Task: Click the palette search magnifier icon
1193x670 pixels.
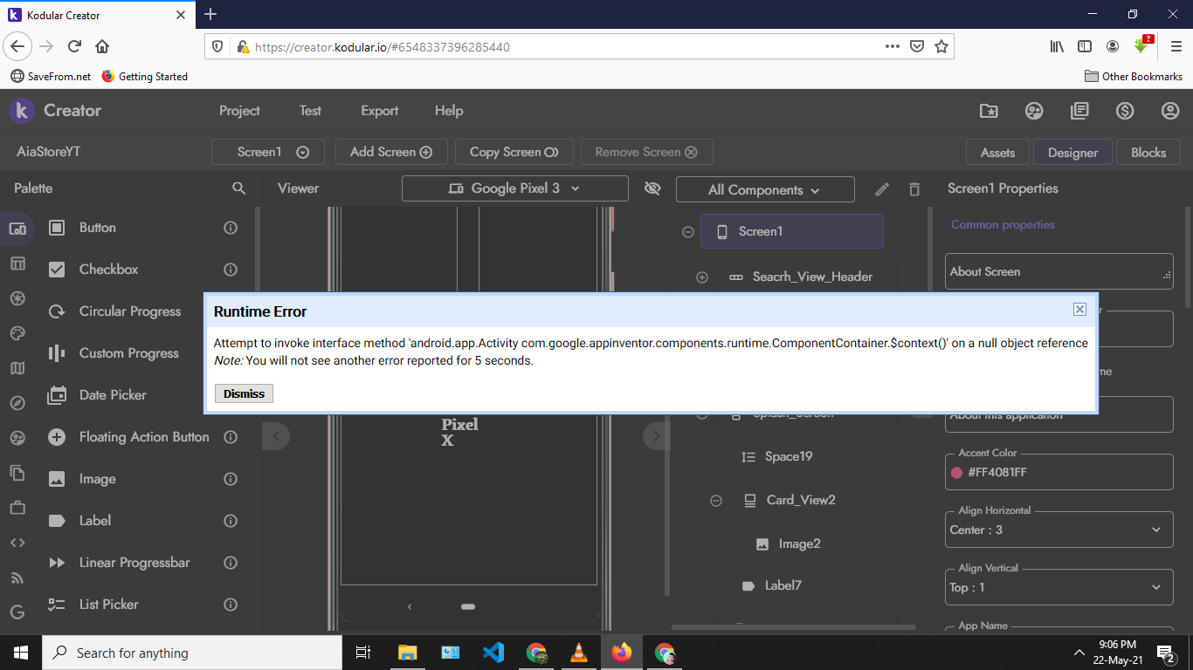Action: 238,188
